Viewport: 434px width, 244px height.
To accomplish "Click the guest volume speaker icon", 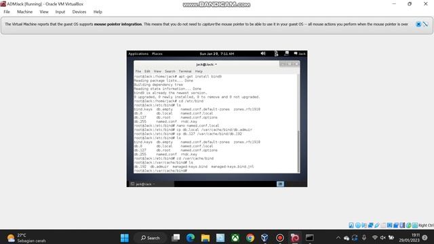I will click(263, 54).
